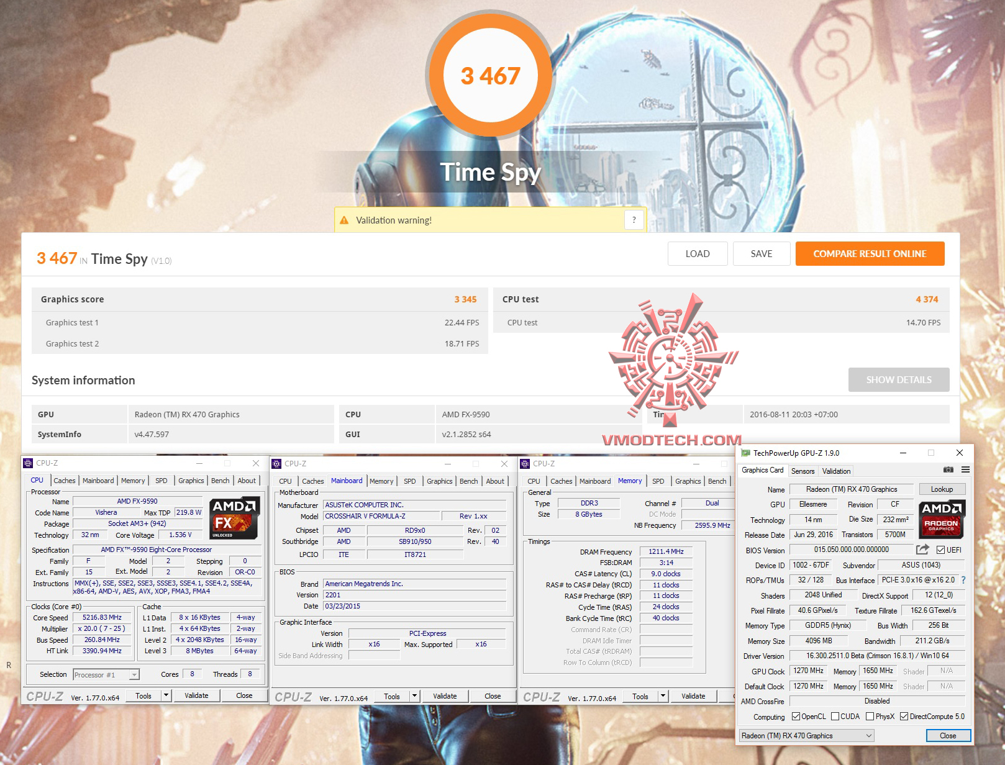This screenshot has height=765, width=1005.
Task: Click the Graphics test 1 FPS value
Action: coord(462,323)
